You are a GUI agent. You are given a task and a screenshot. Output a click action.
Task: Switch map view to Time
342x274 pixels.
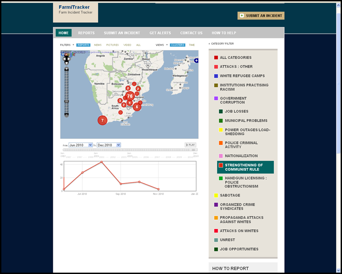192,45
